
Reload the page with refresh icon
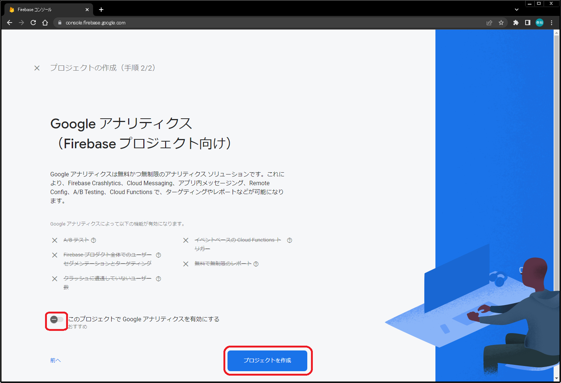[33, 23]
